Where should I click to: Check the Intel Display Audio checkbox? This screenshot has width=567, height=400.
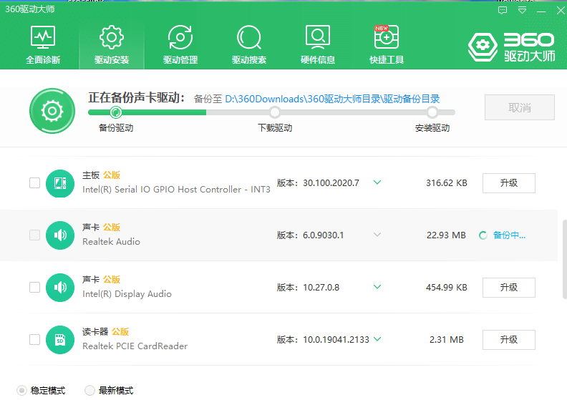pos(34,287)
